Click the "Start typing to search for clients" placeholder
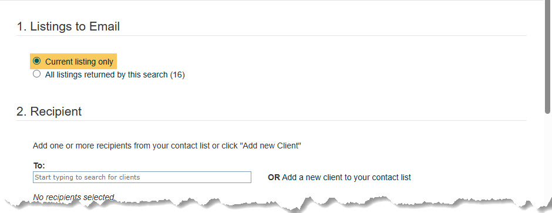This screenshot has height=213, width=552. [87, 177]
